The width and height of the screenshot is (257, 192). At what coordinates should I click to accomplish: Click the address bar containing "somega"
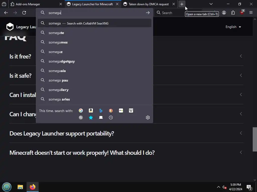click(95, 13)
